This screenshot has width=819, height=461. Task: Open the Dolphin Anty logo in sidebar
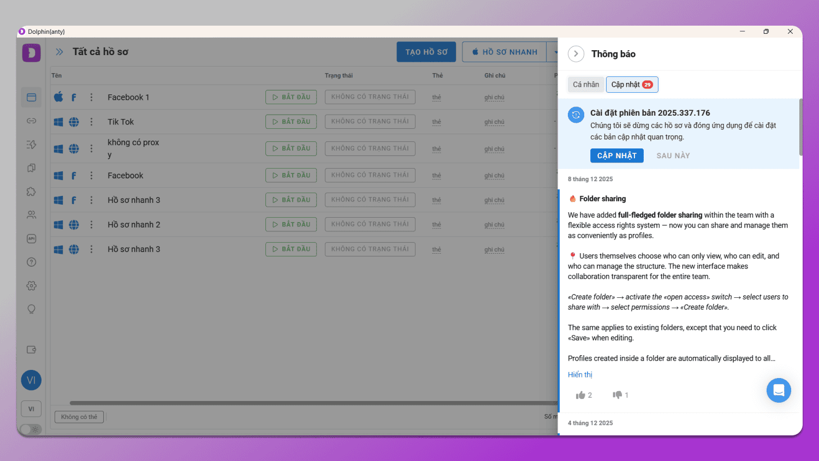(x=31, y=52)
